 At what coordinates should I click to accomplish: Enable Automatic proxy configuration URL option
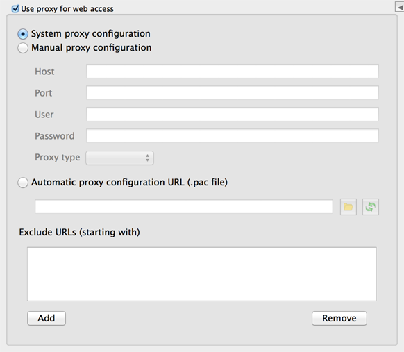pyautogui.click(x=23, y=183)
